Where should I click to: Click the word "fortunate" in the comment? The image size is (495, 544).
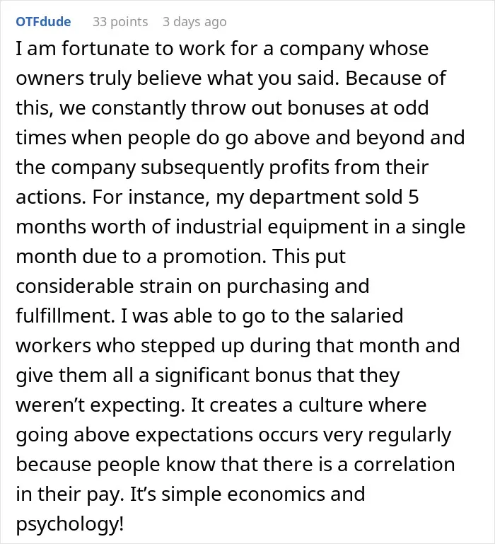[x=106, y=48]
